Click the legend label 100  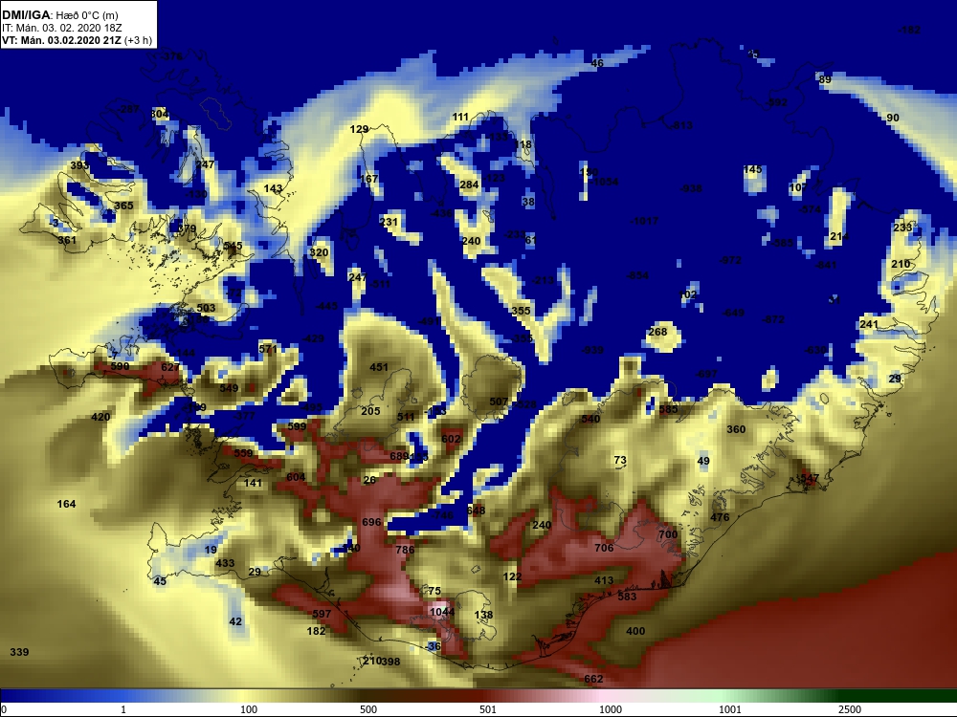pyautogui.click(x=249, y=709)
